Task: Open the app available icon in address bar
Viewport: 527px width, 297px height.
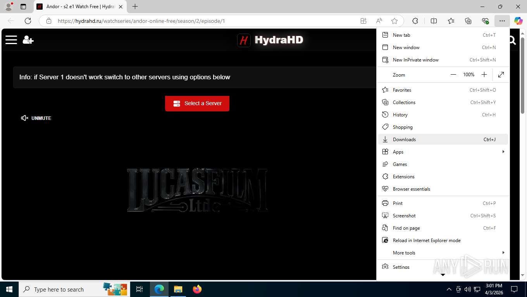Action: tap(363, 21)
